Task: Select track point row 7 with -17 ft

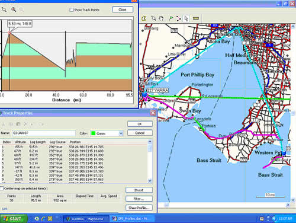Action: point(74,171)
